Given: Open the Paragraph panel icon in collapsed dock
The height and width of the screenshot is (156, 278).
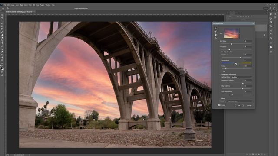Looking at the screenshot, I should click(x=271, y=34).
